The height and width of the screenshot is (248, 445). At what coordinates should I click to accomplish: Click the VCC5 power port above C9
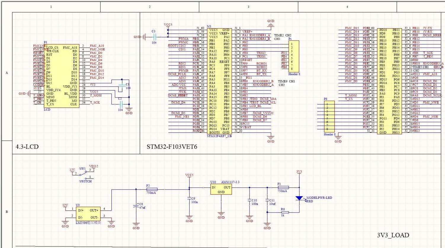click(x=189, y=176)
